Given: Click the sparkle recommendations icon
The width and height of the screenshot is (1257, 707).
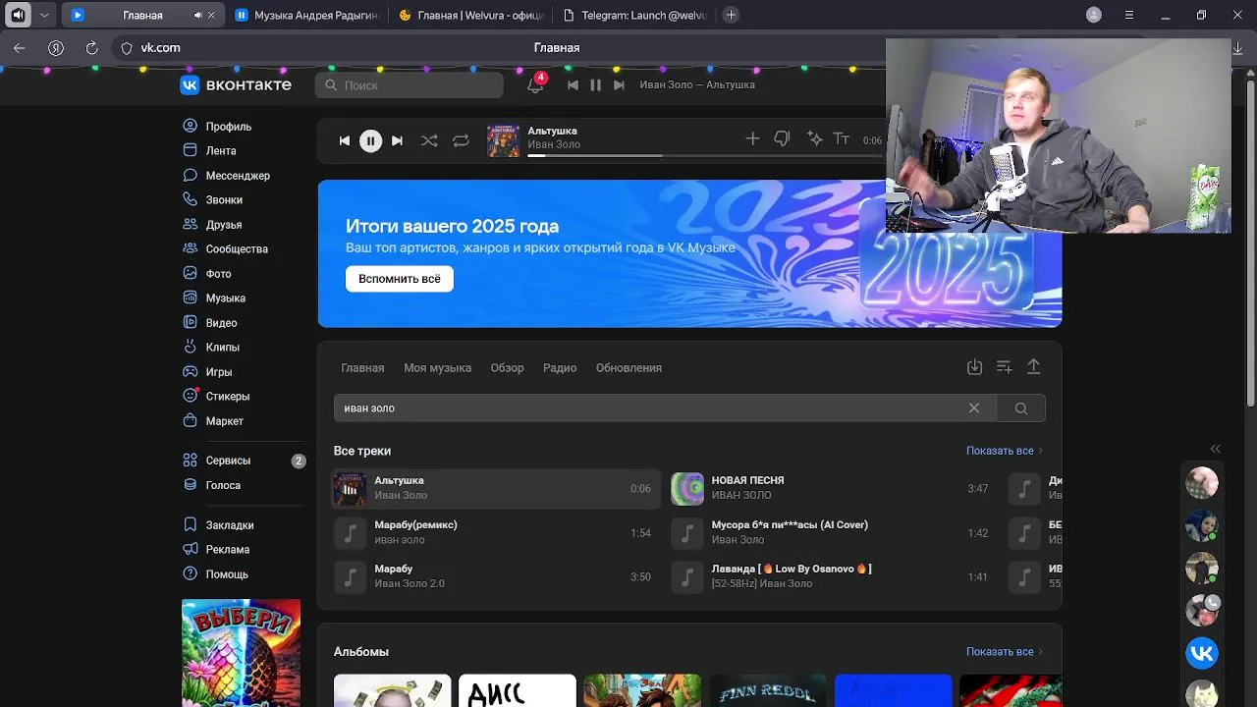Looking at the screenshot, I should coord(814,139).
